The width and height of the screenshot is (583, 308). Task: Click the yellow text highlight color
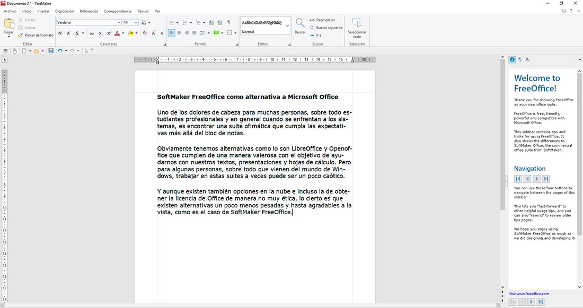point(130,33)
